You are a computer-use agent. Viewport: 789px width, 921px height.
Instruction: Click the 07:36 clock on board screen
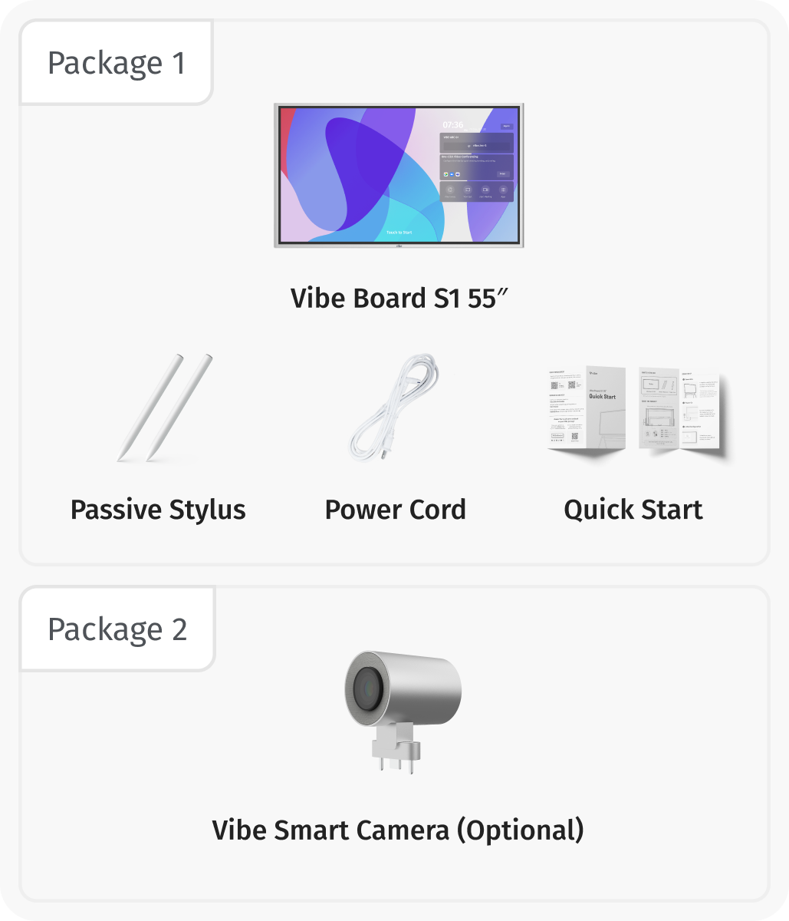(452, 124)
